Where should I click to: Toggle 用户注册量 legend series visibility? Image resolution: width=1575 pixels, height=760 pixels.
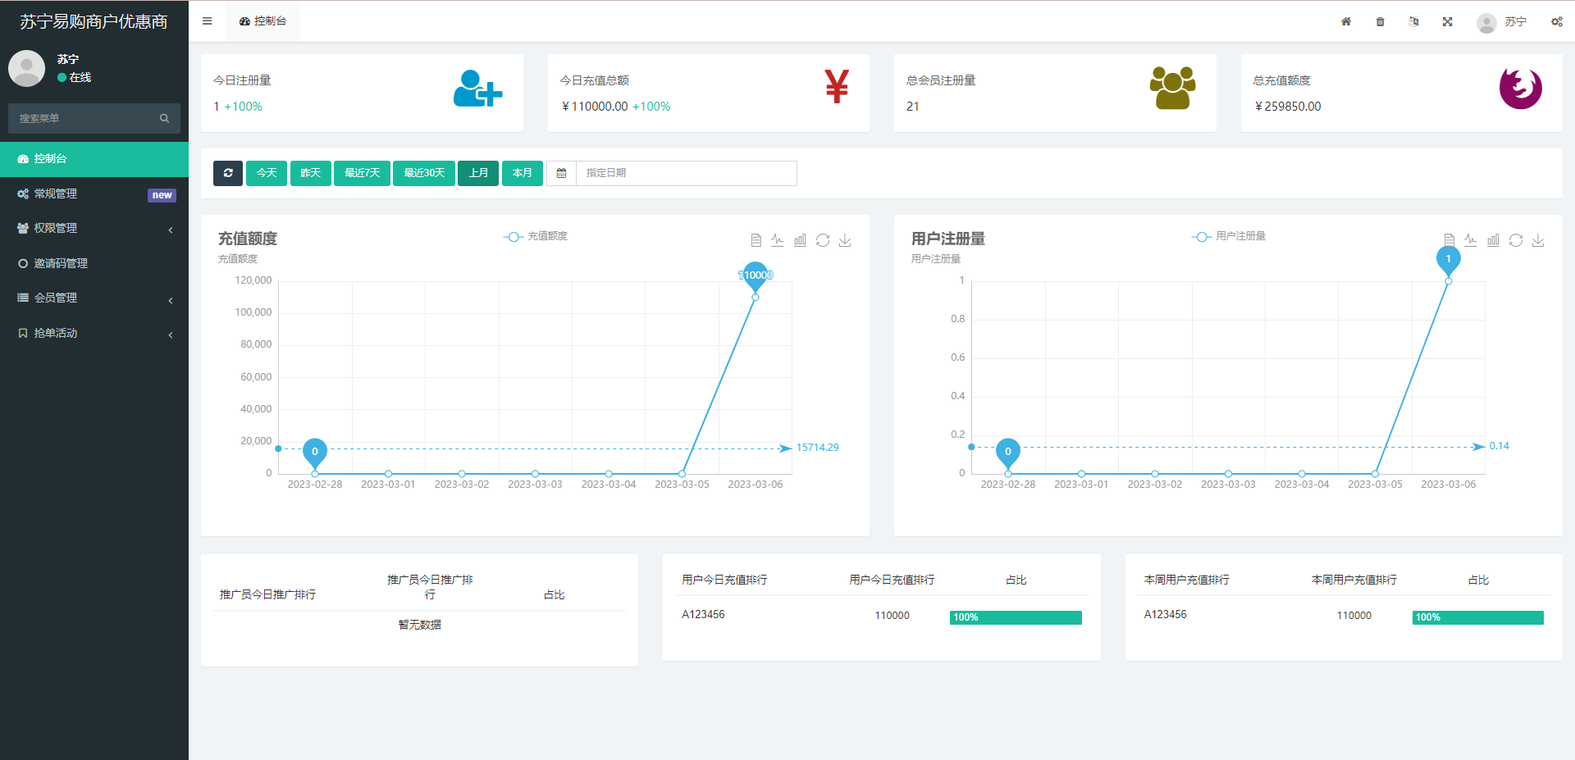[x=1228, y=236]
